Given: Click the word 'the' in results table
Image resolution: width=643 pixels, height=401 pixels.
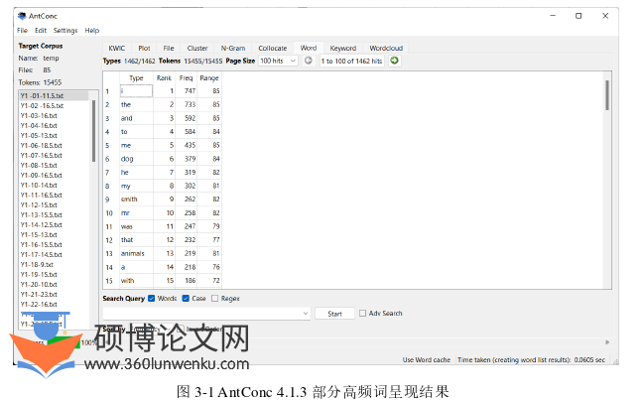Looking at the screenshot, I should 125,104.
